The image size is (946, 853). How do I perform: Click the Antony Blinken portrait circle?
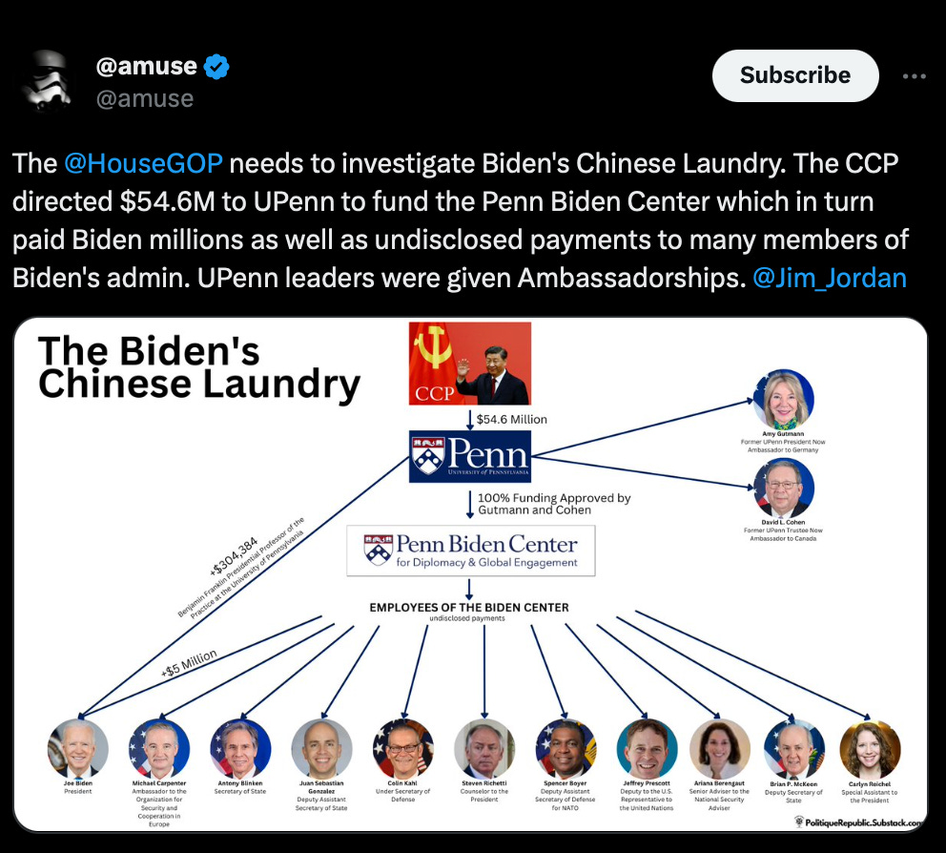pos(240,749)
